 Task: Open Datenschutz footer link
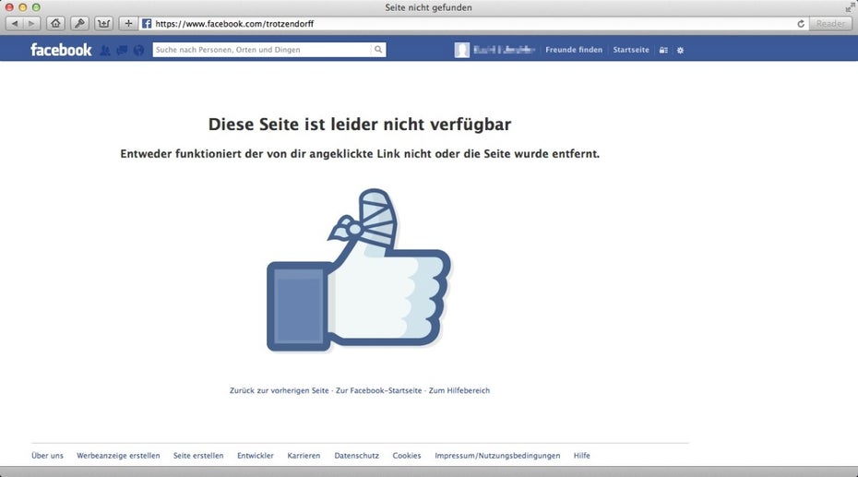coord(357,456)
